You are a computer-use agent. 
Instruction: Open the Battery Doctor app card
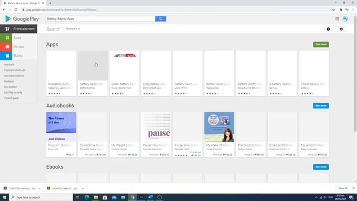250,74
